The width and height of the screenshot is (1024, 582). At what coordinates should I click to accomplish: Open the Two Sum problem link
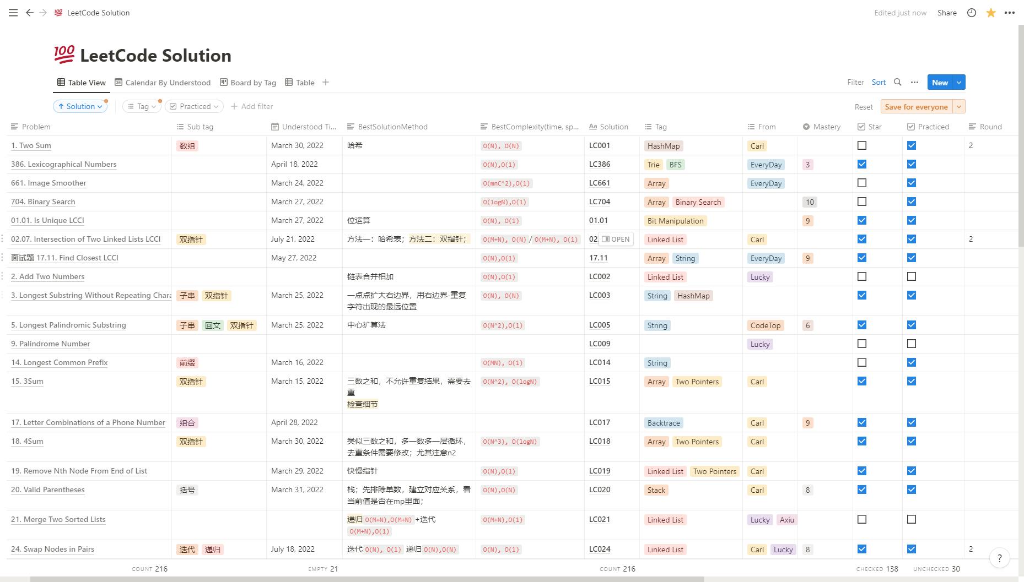pos(31,145)
